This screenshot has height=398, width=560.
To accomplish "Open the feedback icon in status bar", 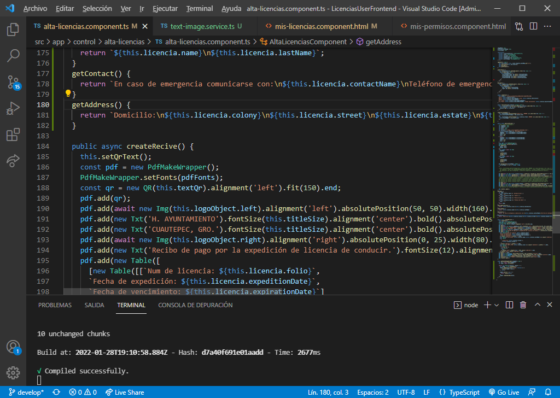I will click(x=532, y=393).
